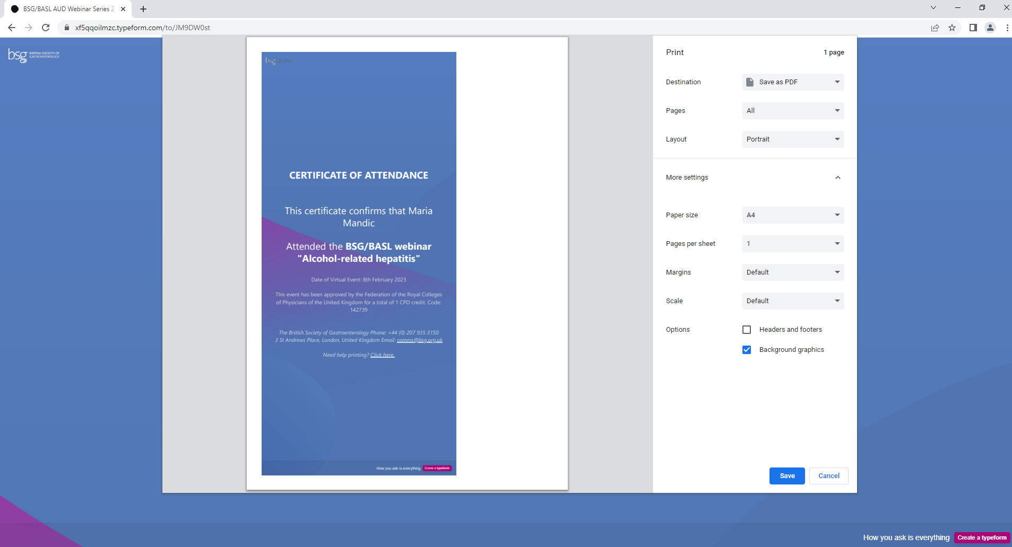Screen dimensions: 1012x547
Task: Open the Chrome profile menu
Action: [x=990, y=28]
